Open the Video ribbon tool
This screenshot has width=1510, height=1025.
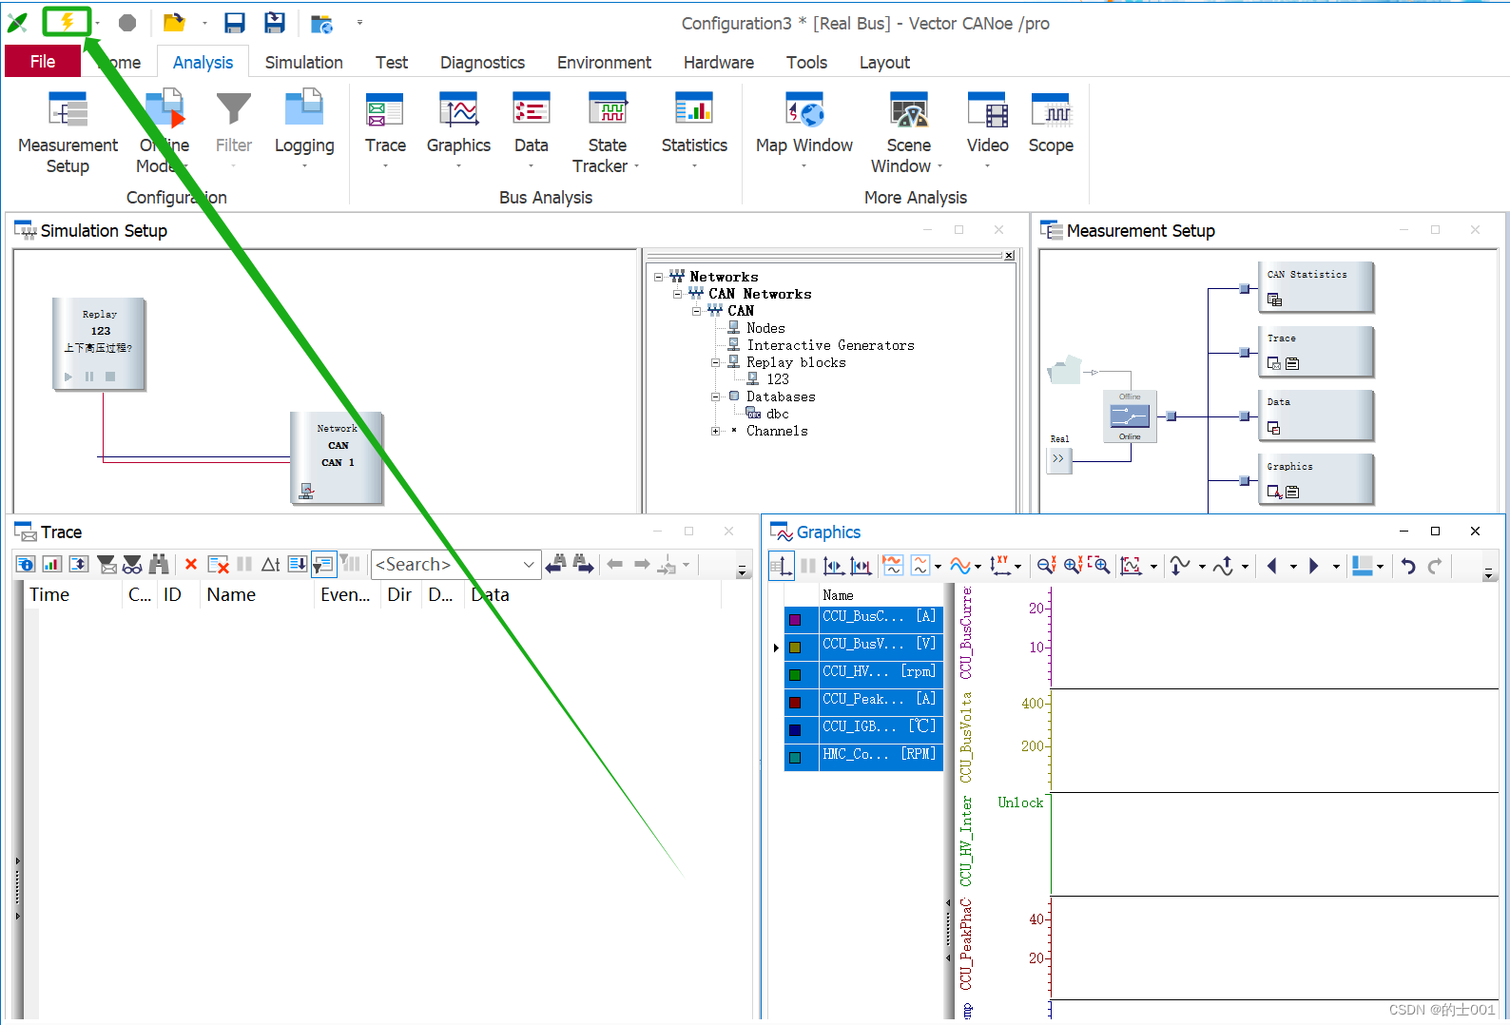tap(987, 130)
